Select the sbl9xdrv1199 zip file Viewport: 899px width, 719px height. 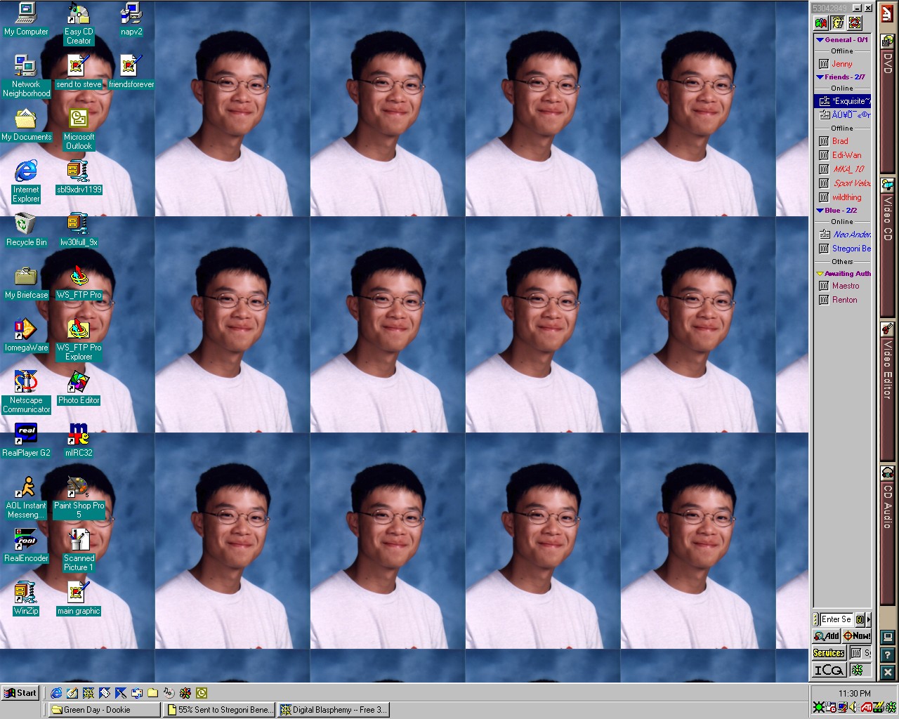pos(79,178)
